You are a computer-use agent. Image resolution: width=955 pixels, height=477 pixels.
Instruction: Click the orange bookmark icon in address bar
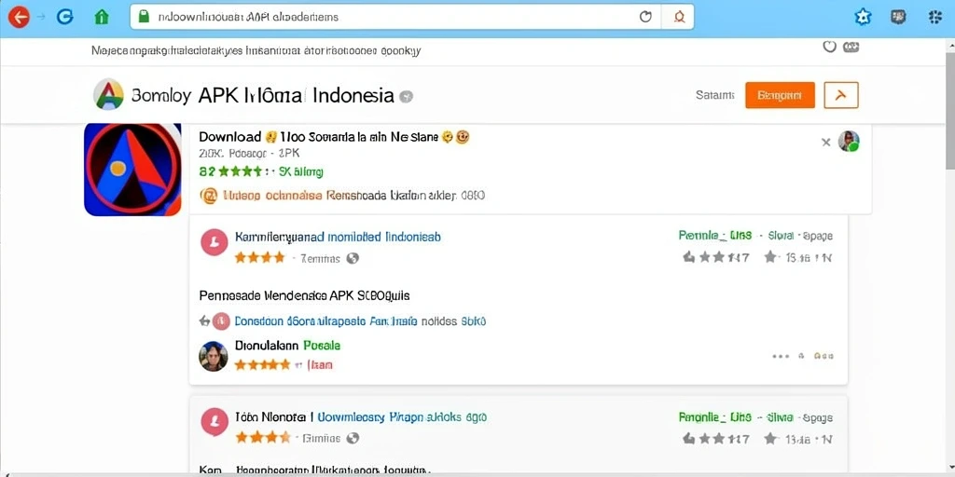point(680,17)
